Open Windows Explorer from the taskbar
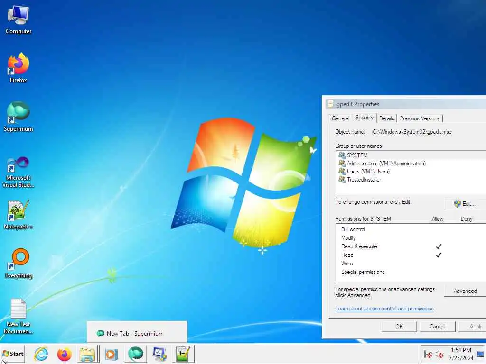 (x=87, y=354)
